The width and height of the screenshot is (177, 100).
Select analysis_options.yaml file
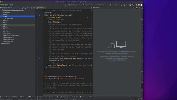11,35
